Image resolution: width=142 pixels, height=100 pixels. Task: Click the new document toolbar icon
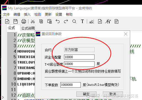click(7, 21)
